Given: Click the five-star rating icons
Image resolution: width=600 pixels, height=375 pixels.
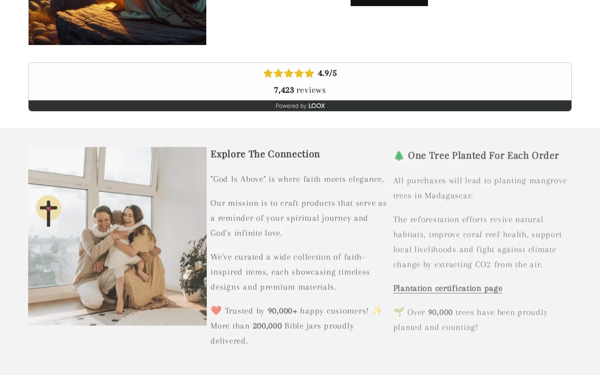Looking at the screenshot, I should (x=289, y=73).
